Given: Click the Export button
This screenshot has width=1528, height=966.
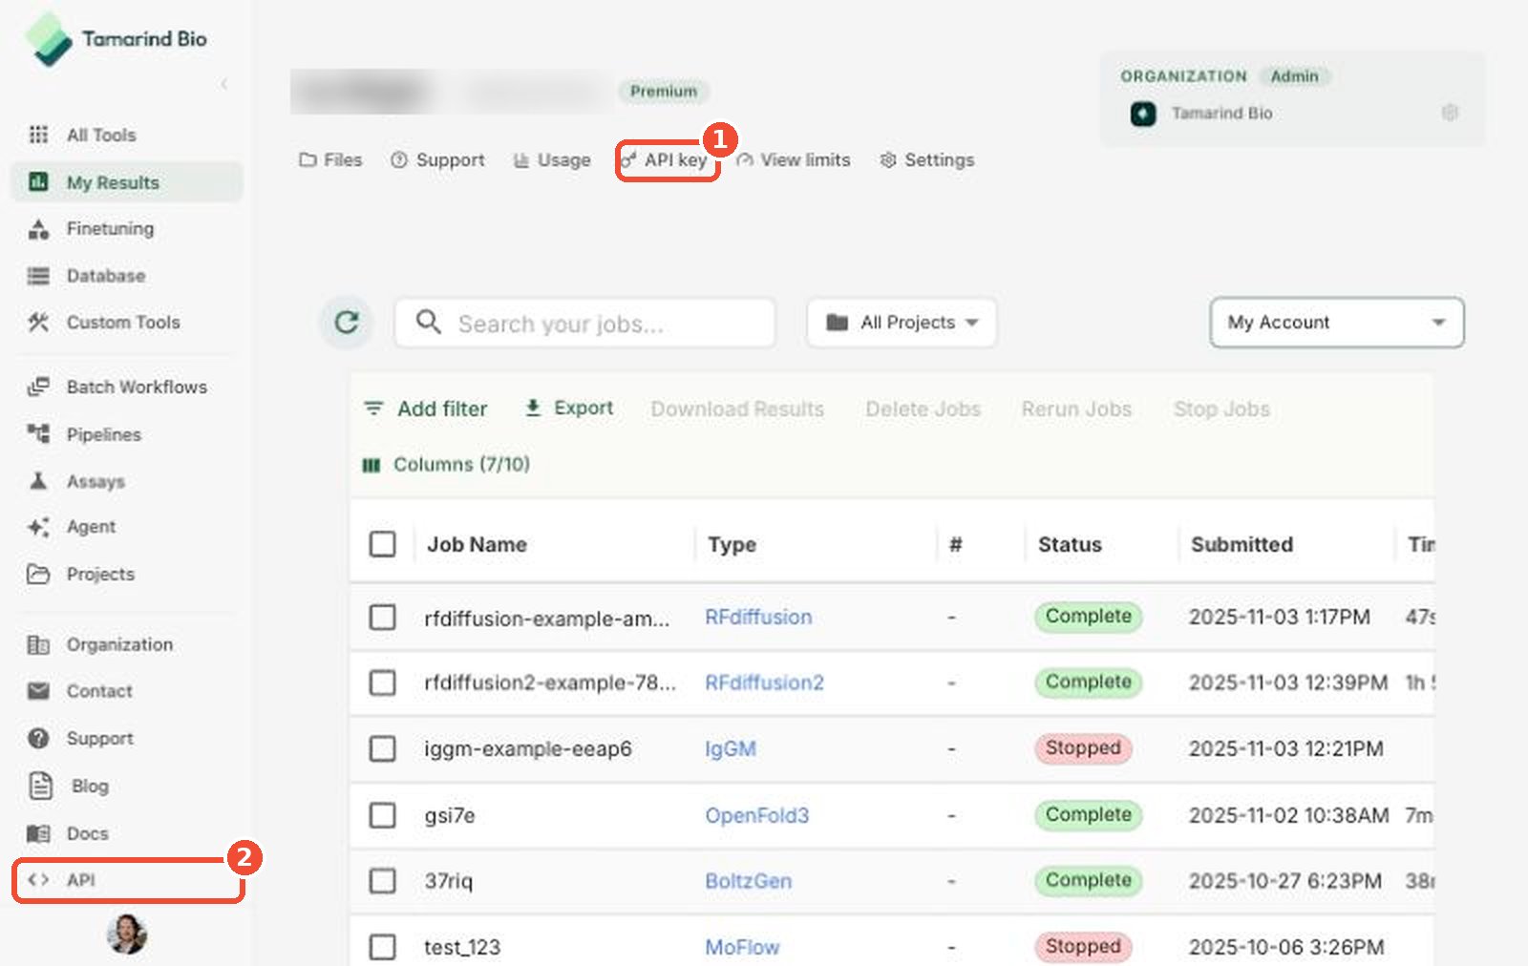Looking at the screenshot, I should coord(569,408).
